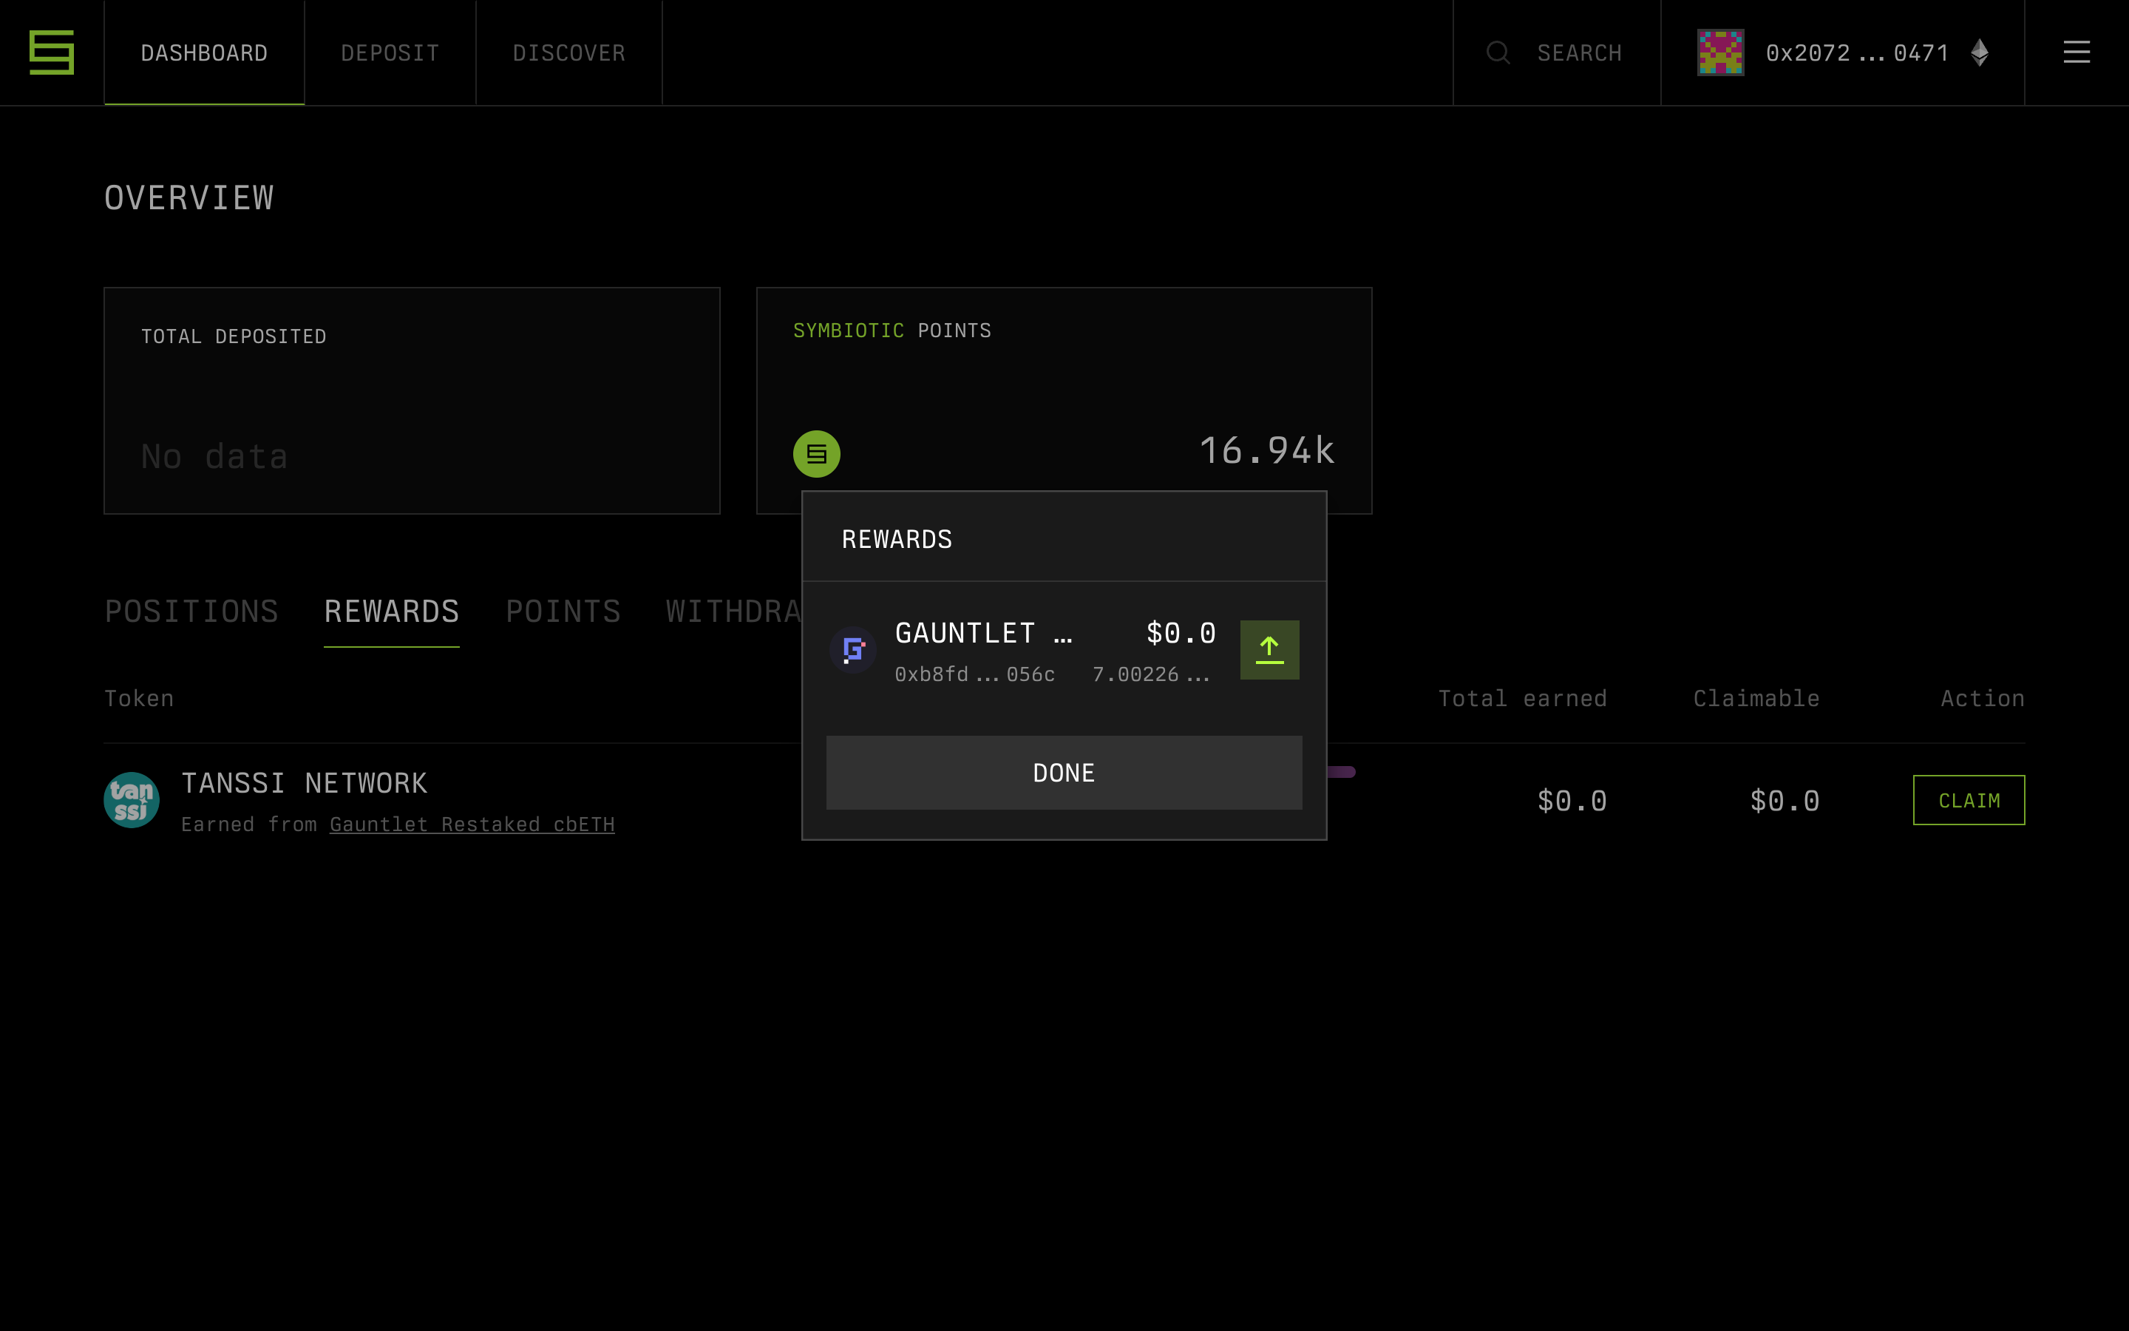
Task: Click the Symbiotic logo in header
Action: tap(52, 53)
